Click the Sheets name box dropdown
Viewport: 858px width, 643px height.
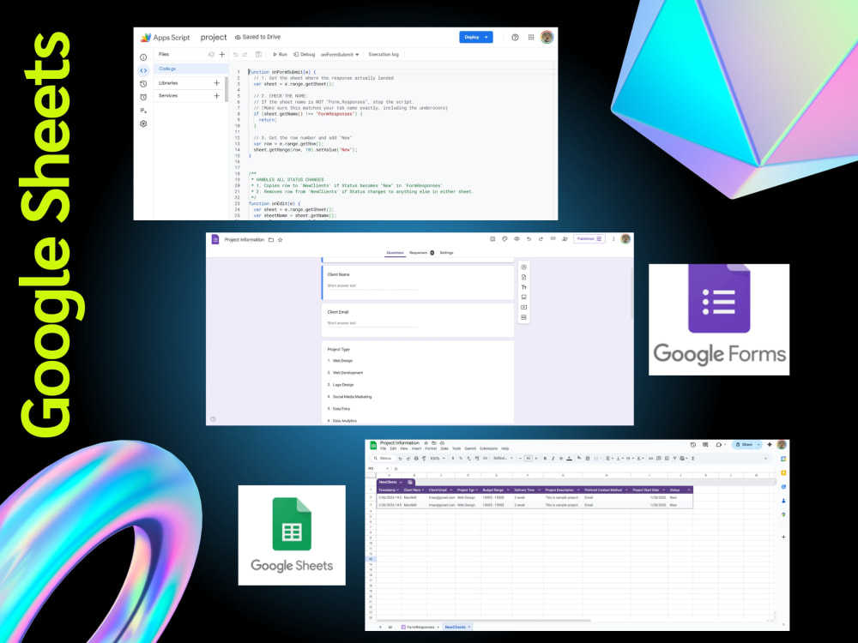[388, 469]
